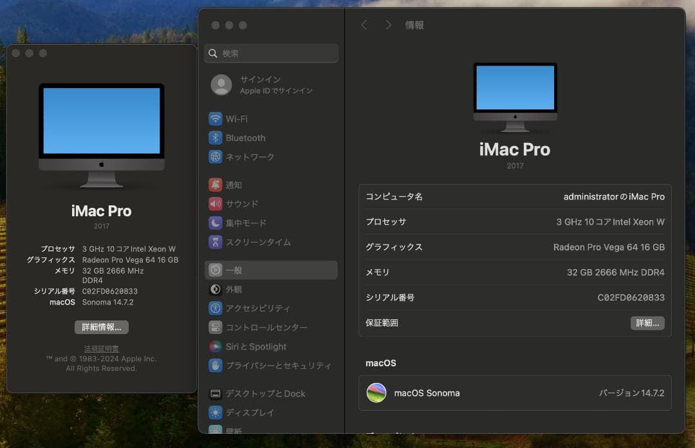
Task: Open スクリーンタイム settings
Action: pos(255,242)
